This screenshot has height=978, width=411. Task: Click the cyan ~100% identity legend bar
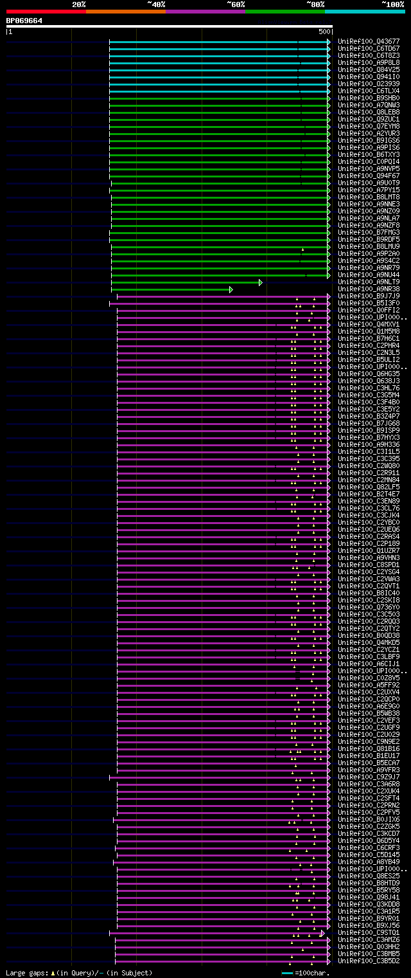[x=365, y=12]
